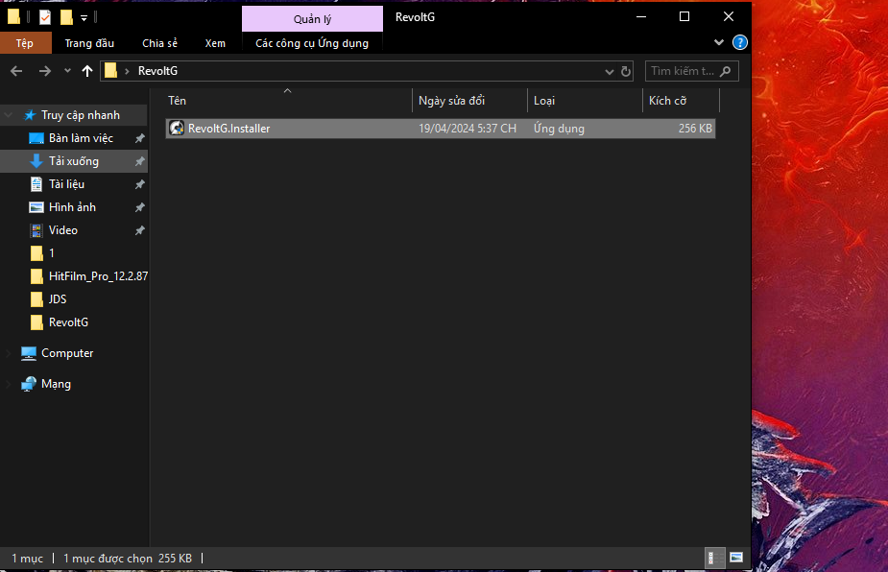Viewport: 888px width, 572px height.
Task: Switch to large thumbnails view in status bar
Action: (x=736, y=558)
